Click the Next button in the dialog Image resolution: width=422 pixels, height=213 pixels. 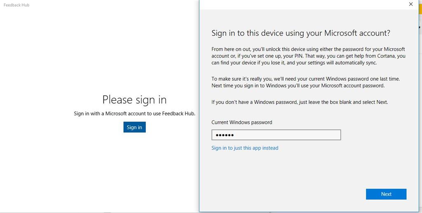pos(386,194)
